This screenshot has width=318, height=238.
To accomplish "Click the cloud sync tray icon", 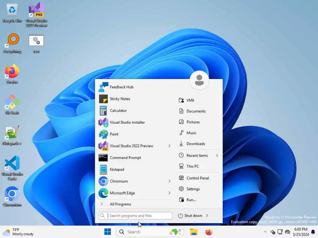I will pyautogui.click(x=287, y=232).
